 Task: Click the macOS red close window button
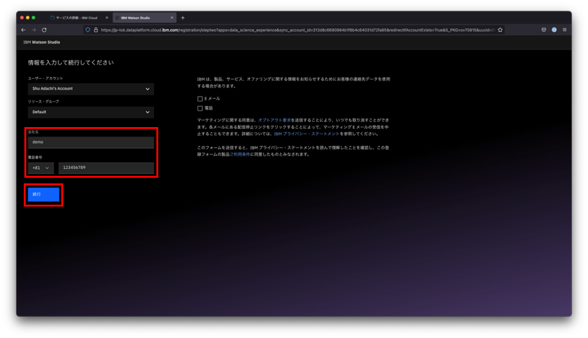pos(22,18)
